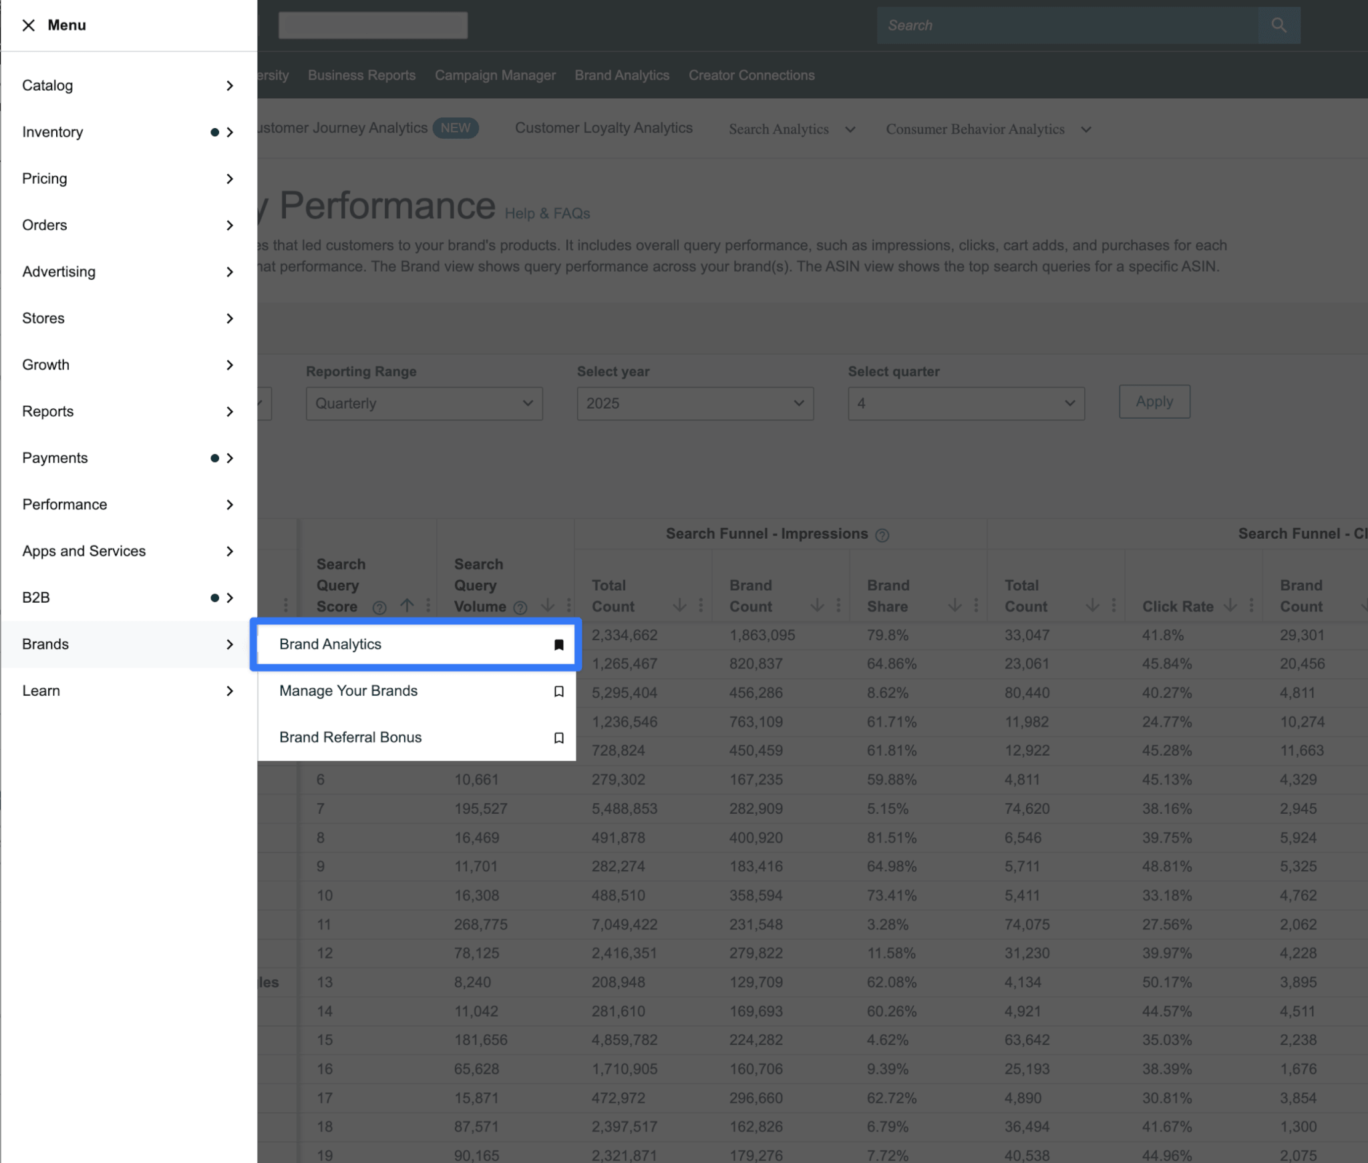Open the Learn menu section

128,691
